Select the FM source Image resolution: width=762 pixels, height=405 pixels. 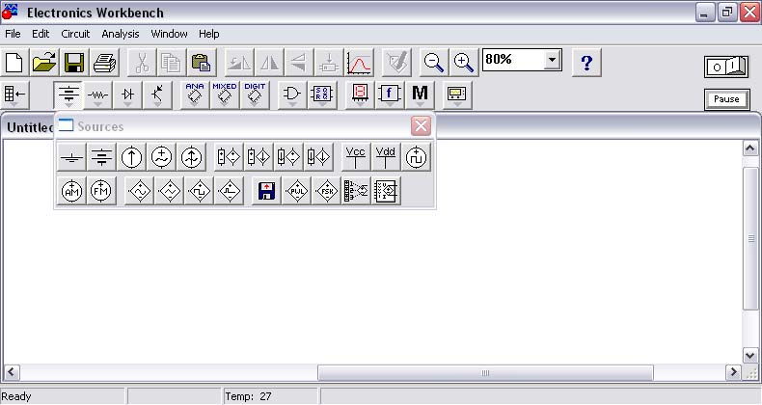(101, 191)
